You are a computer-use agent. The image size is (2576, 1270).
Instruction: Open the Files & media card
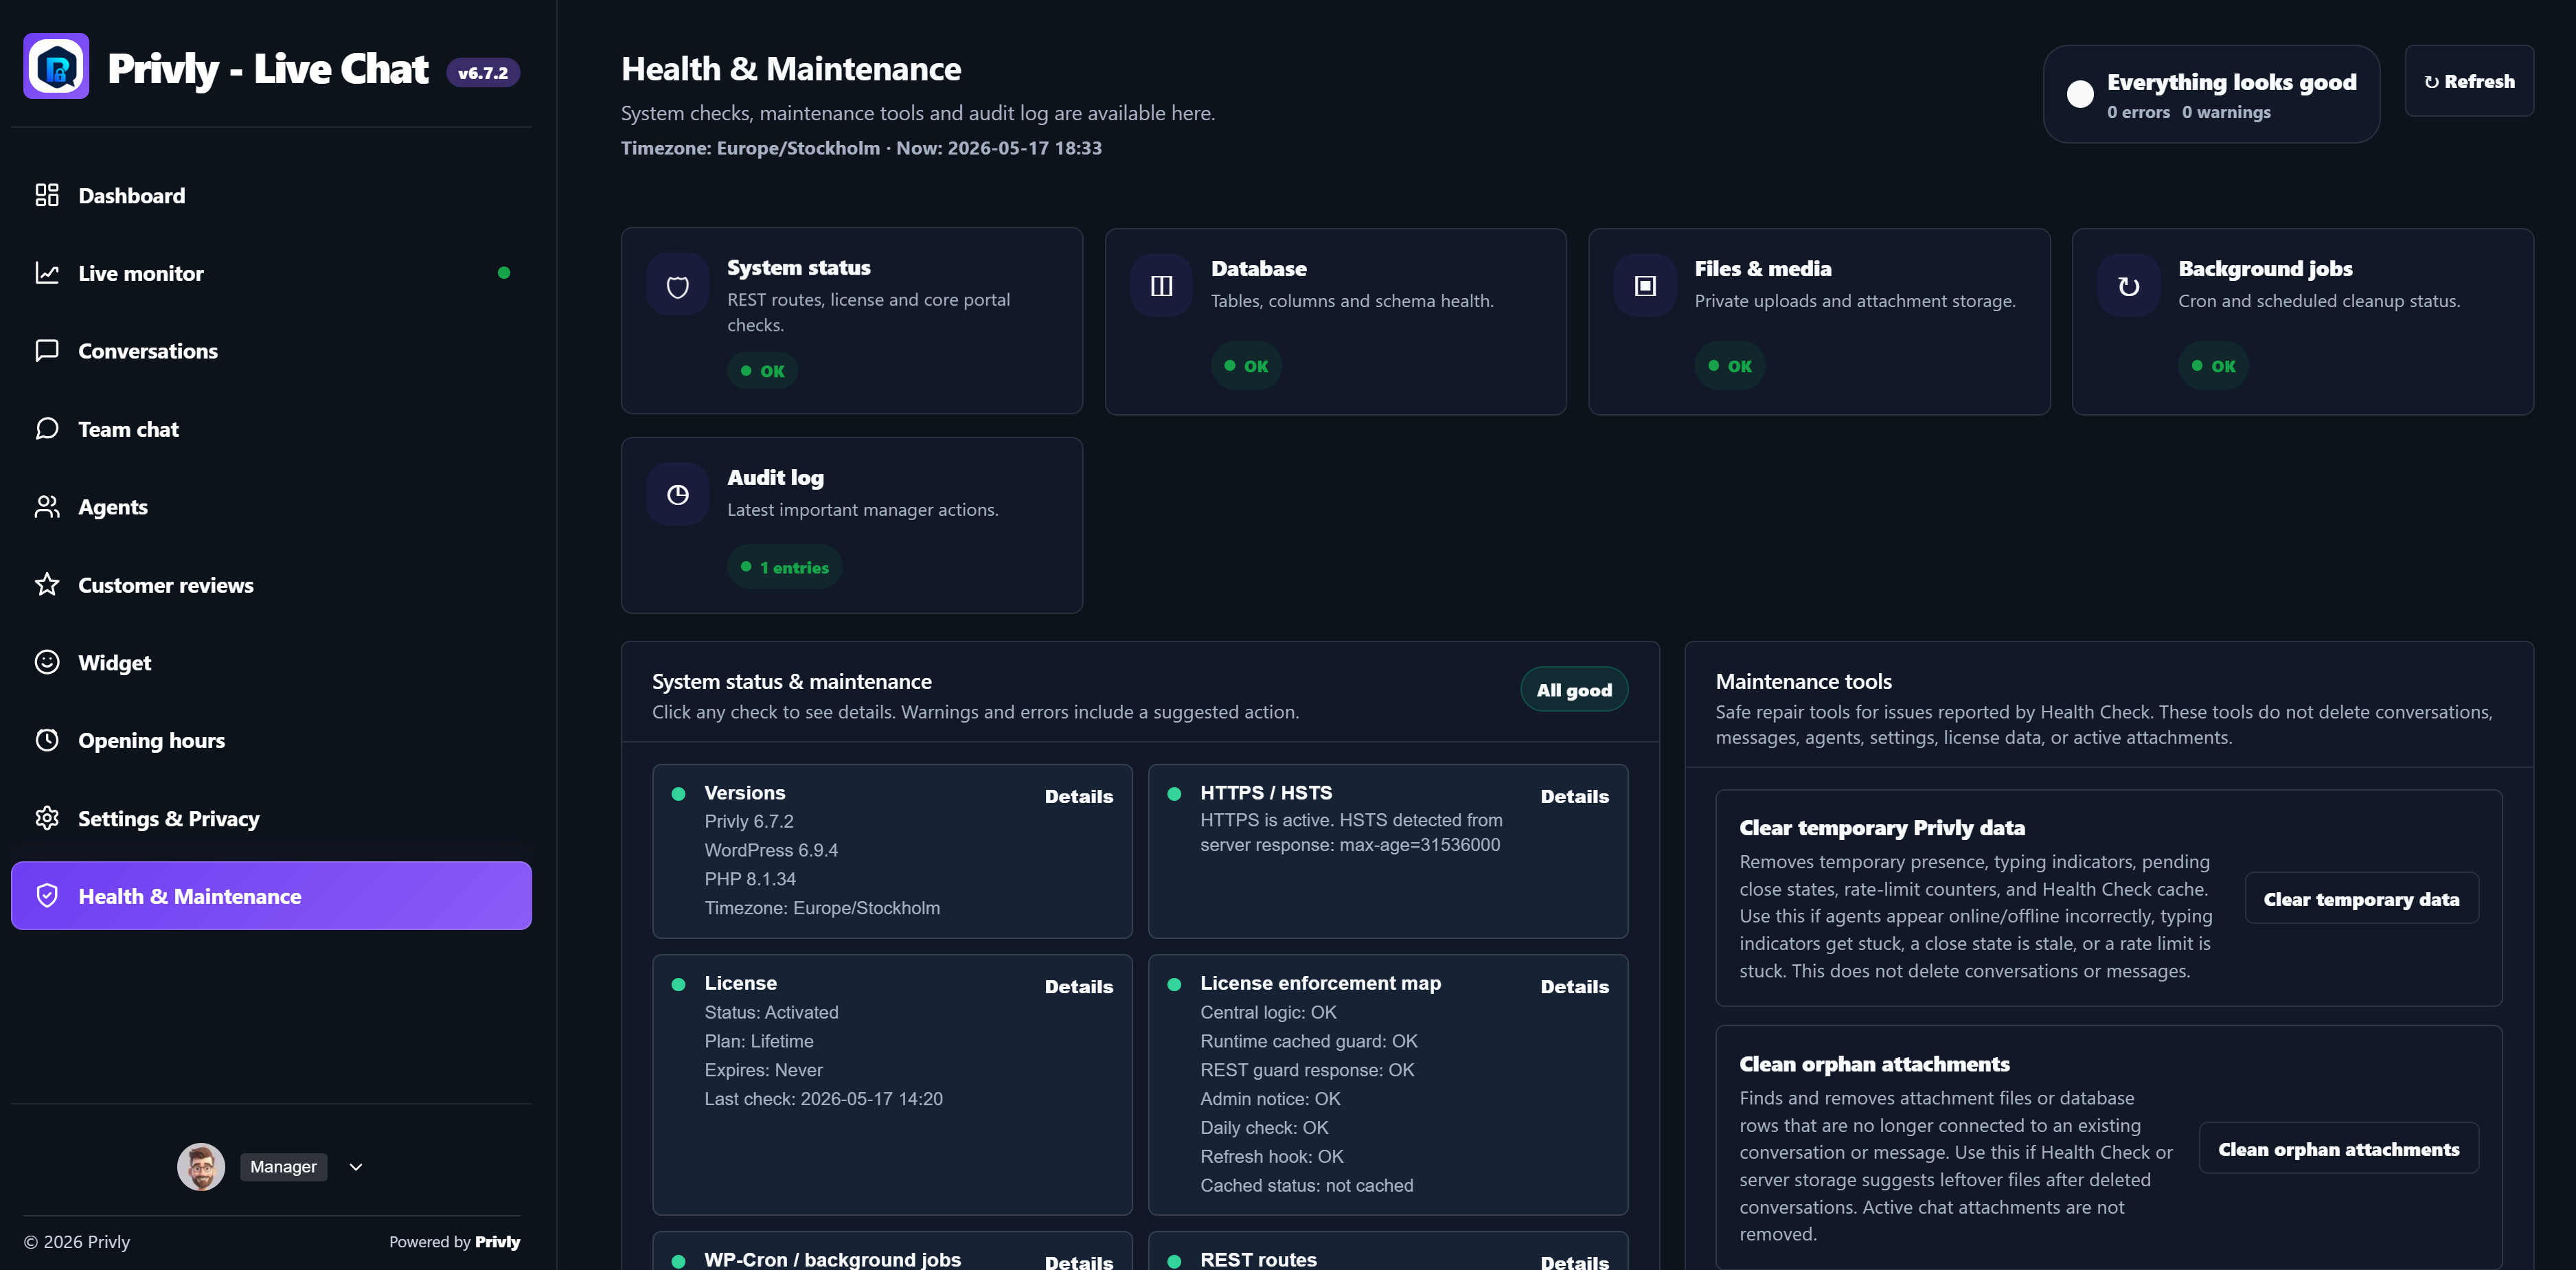click(x=1819, y=321)
